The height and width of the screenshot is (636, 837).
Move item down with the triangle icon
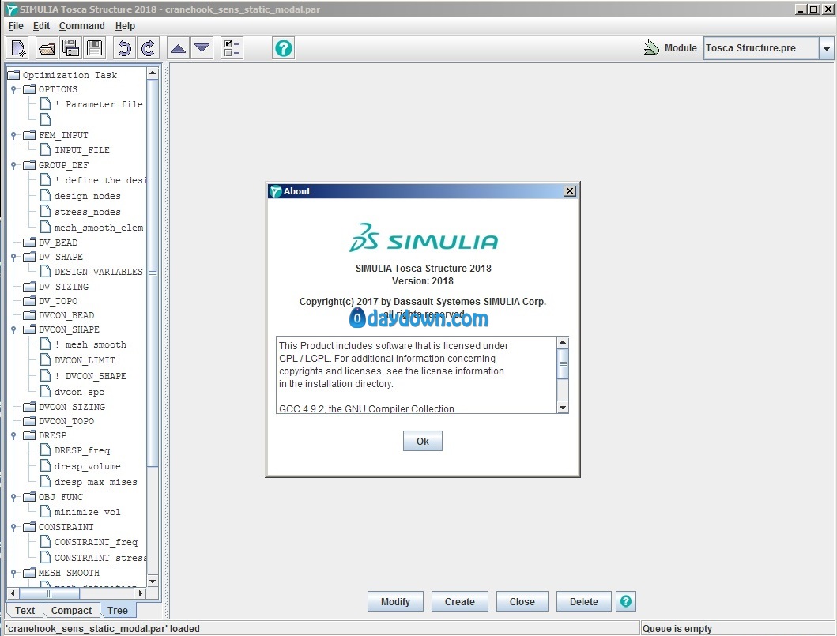(202, 48)
